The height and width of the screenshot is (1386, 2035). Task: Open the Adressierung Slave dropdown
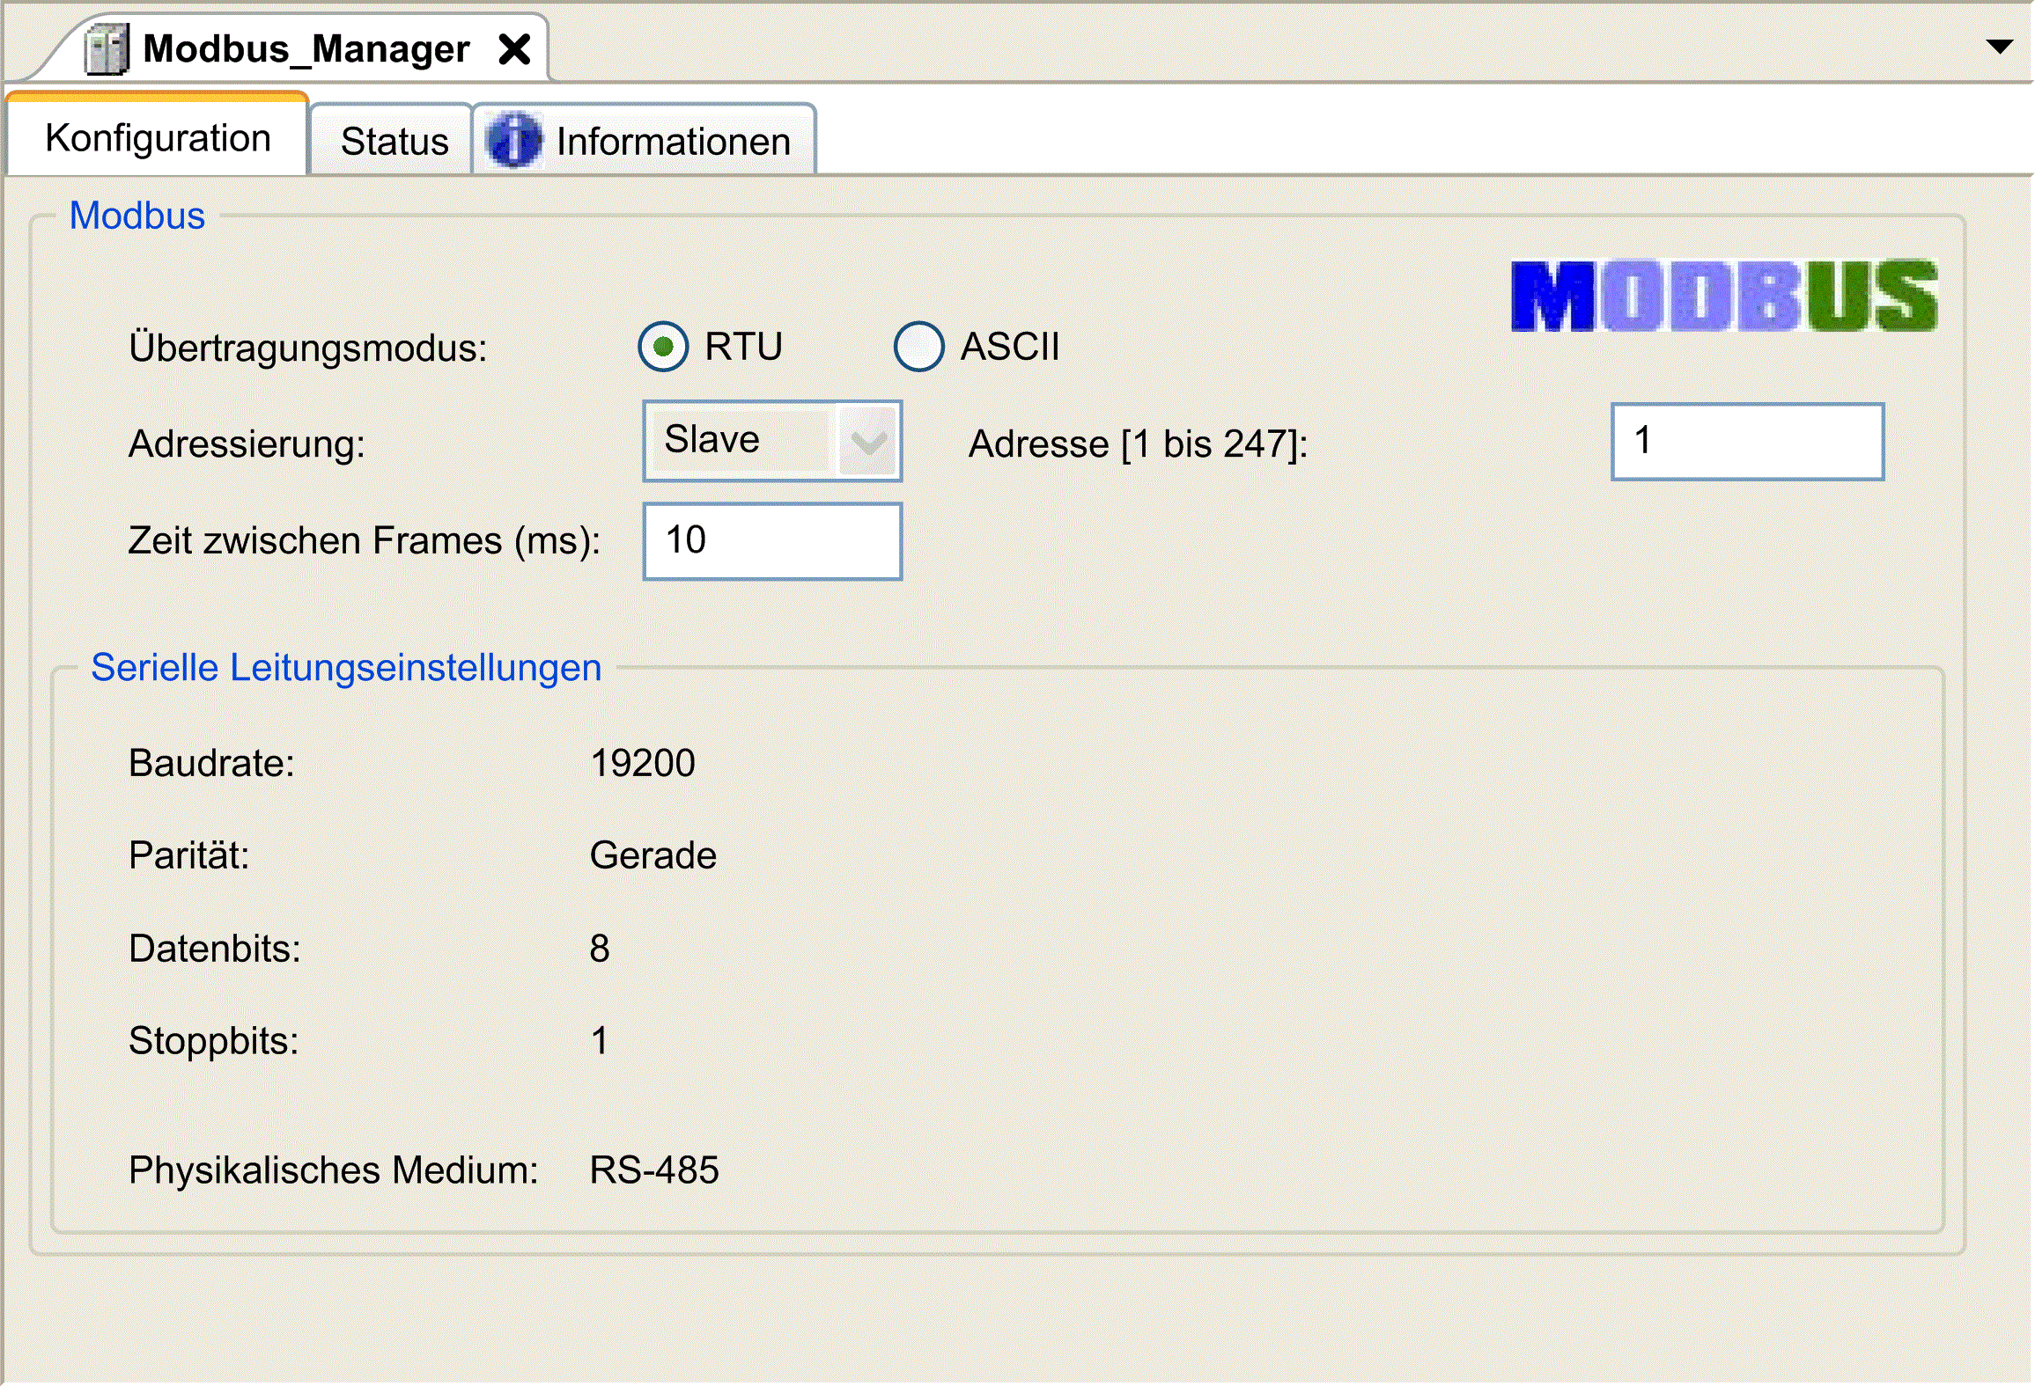pyautogui.click(x=772, y=441)
